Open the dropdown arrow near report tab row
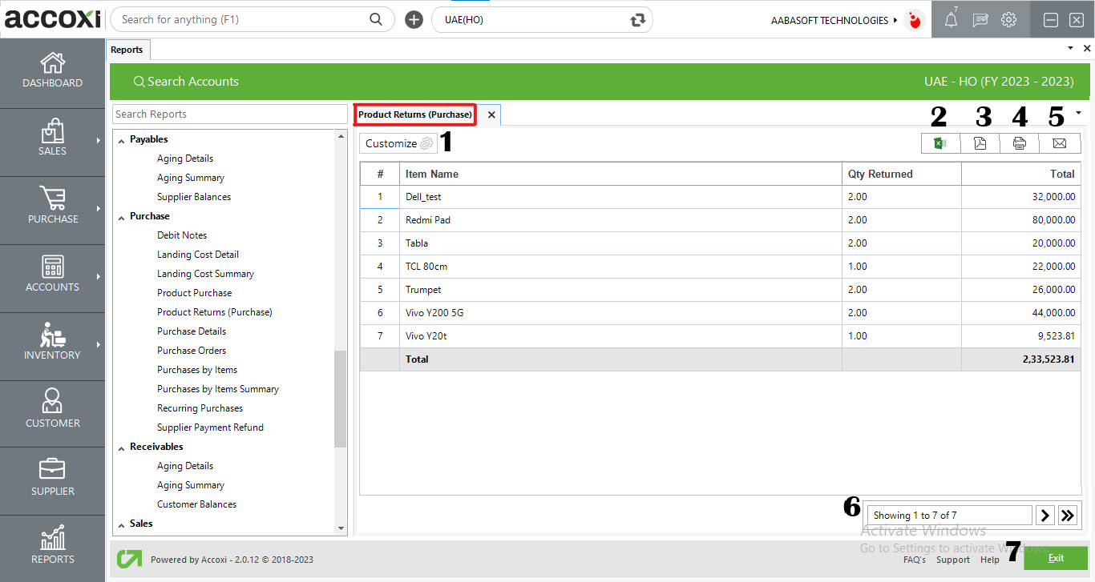Viewport: 1095px width, 582px height. pyautogui.click(x=1079, y=112)
